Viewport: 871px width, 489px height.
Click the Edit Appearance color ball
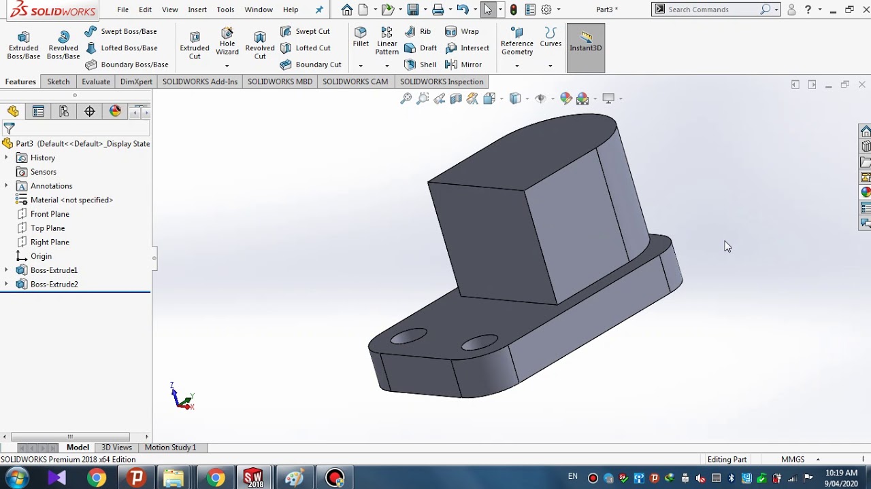coord(566,98)
